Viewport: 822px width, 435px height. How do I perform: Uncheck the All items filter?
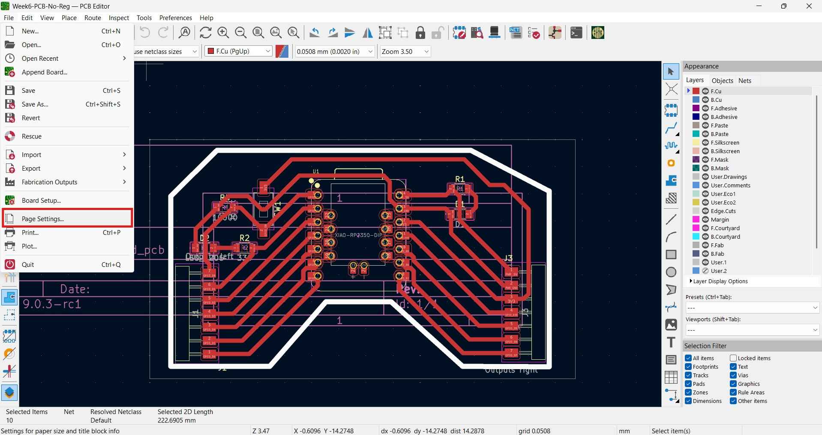[x=688, y=358]
